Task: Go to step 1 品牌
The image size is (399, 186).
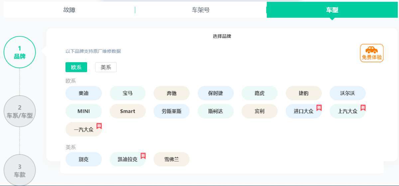Action: [20, 52]
